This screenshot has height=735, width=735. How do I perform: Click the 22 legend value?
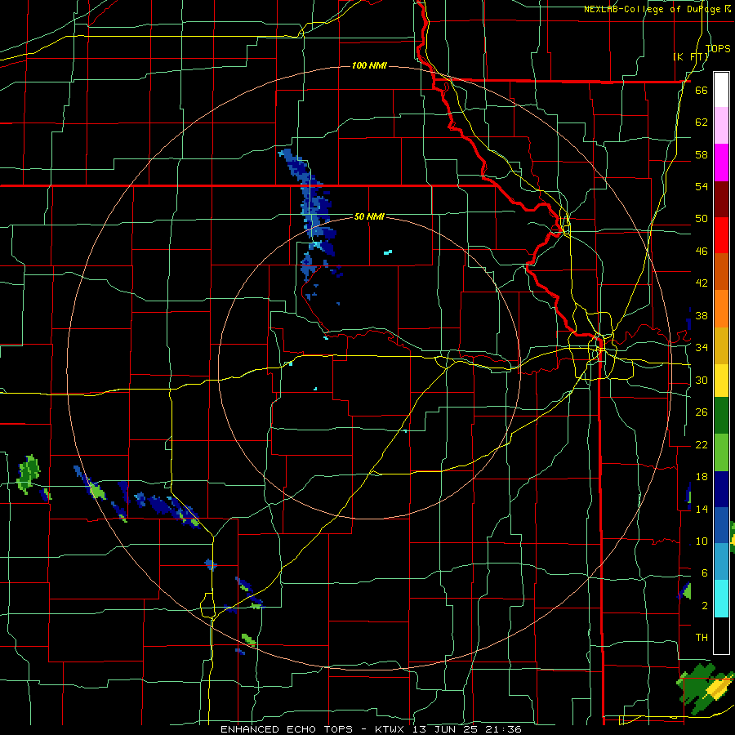702,445
